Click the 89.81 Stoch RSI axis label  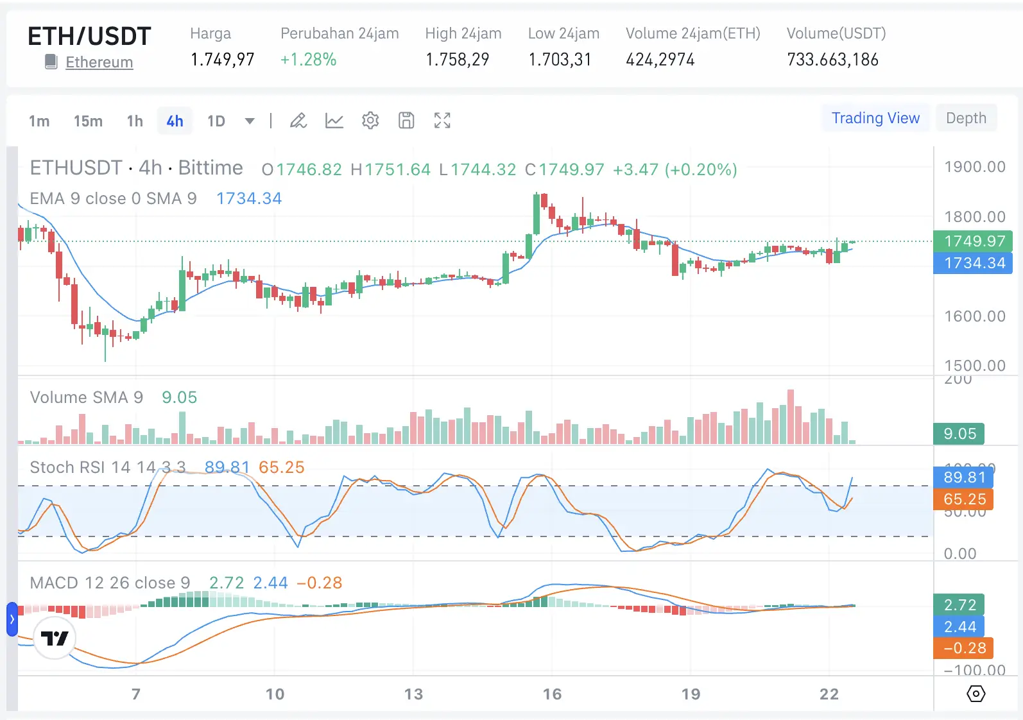click(963, 477)
